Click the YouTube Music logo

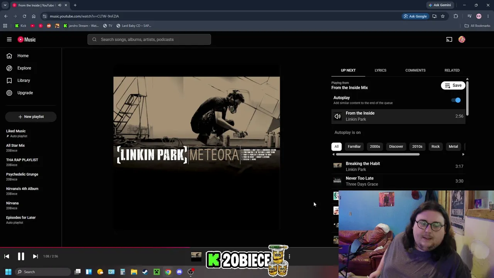[27, 39]
